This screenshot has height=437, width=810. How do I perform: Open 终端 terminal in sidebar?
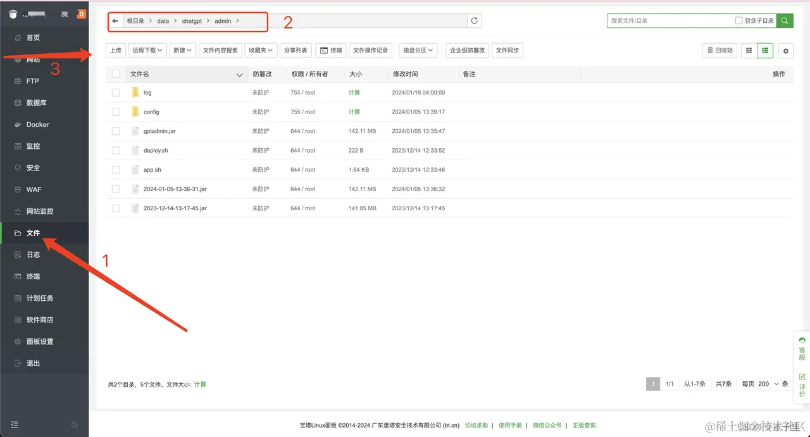pos(33,276)
